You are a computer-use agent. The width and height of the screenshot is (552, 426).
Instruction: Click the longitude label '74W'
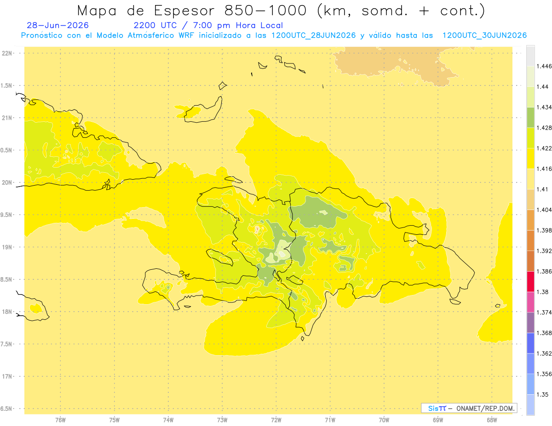[x=168, y=420]
